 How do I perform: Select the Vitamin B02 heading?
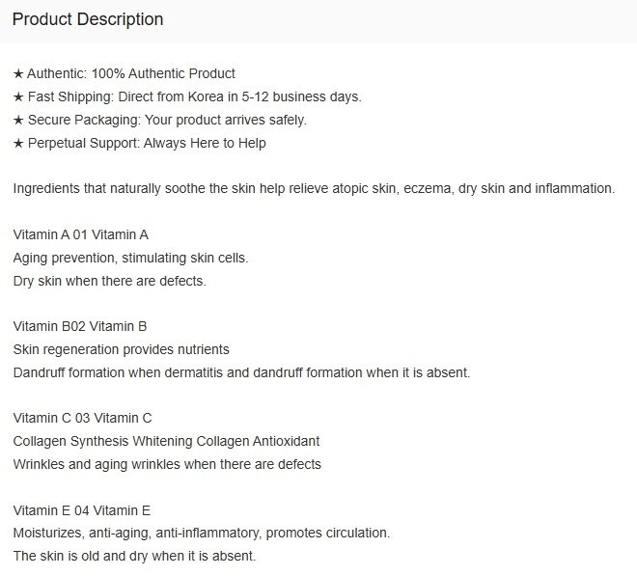pos(79,326)
